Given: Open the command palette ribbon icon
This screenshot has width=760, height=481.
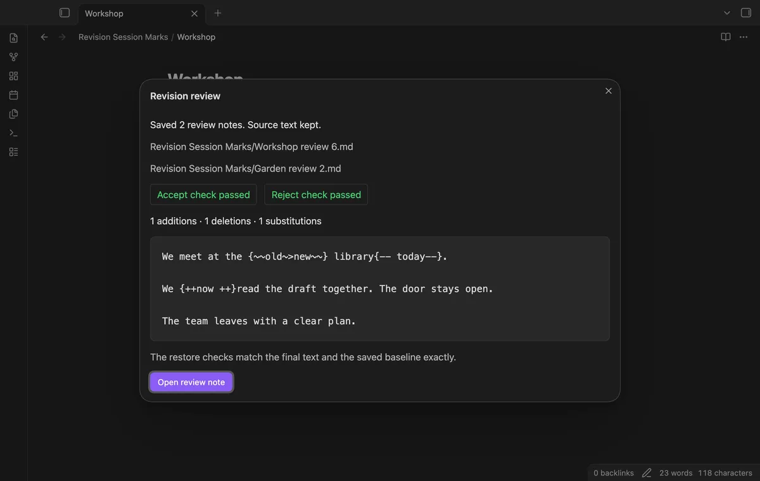Looking at the screenshot, I should point(13,133).
